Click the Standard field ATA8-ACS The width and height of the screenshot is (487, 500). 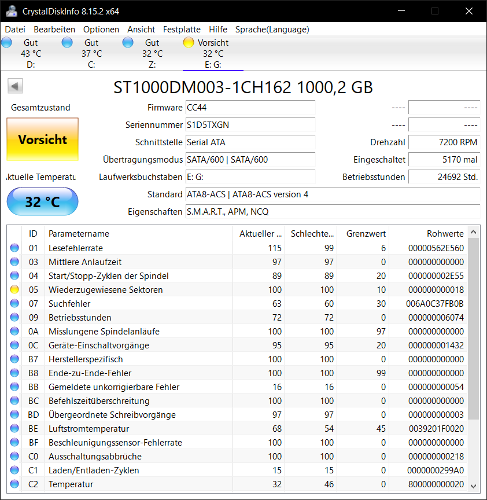(333, 194)
